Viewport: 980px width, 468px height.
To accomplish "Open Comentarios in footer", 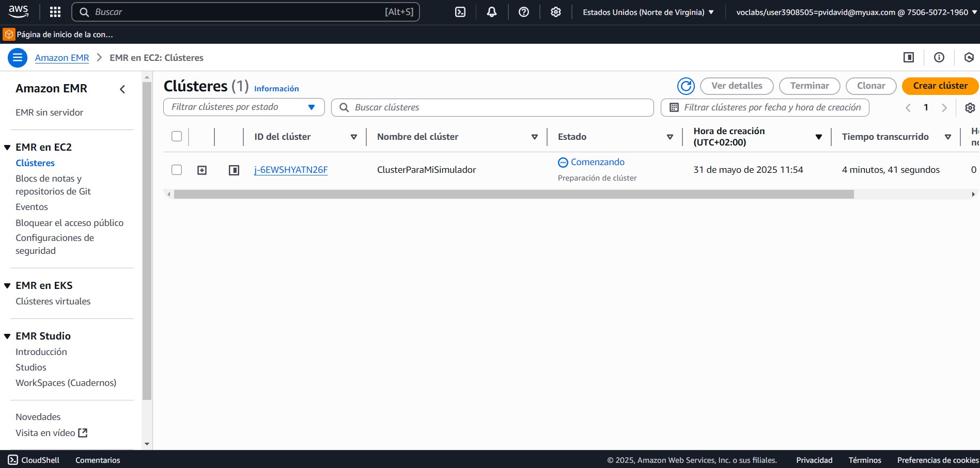I will 98,460.
